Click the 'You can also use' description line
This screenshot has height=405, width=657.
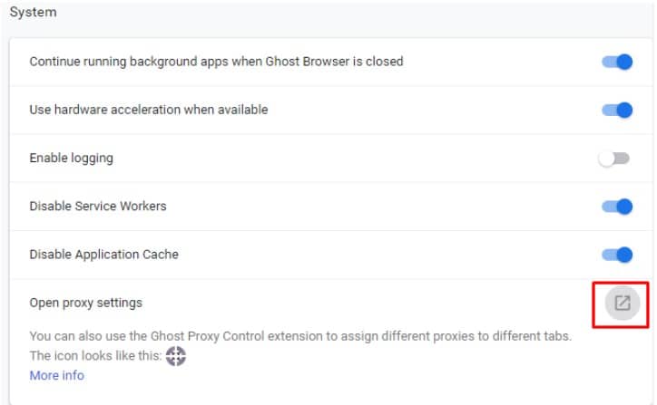pos(300,336)
